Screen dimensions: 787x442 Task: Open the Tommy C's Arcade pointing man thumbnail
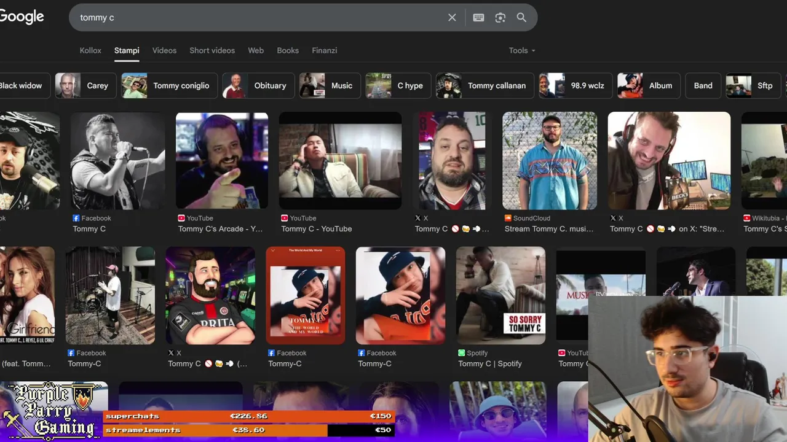pos(222,161)
